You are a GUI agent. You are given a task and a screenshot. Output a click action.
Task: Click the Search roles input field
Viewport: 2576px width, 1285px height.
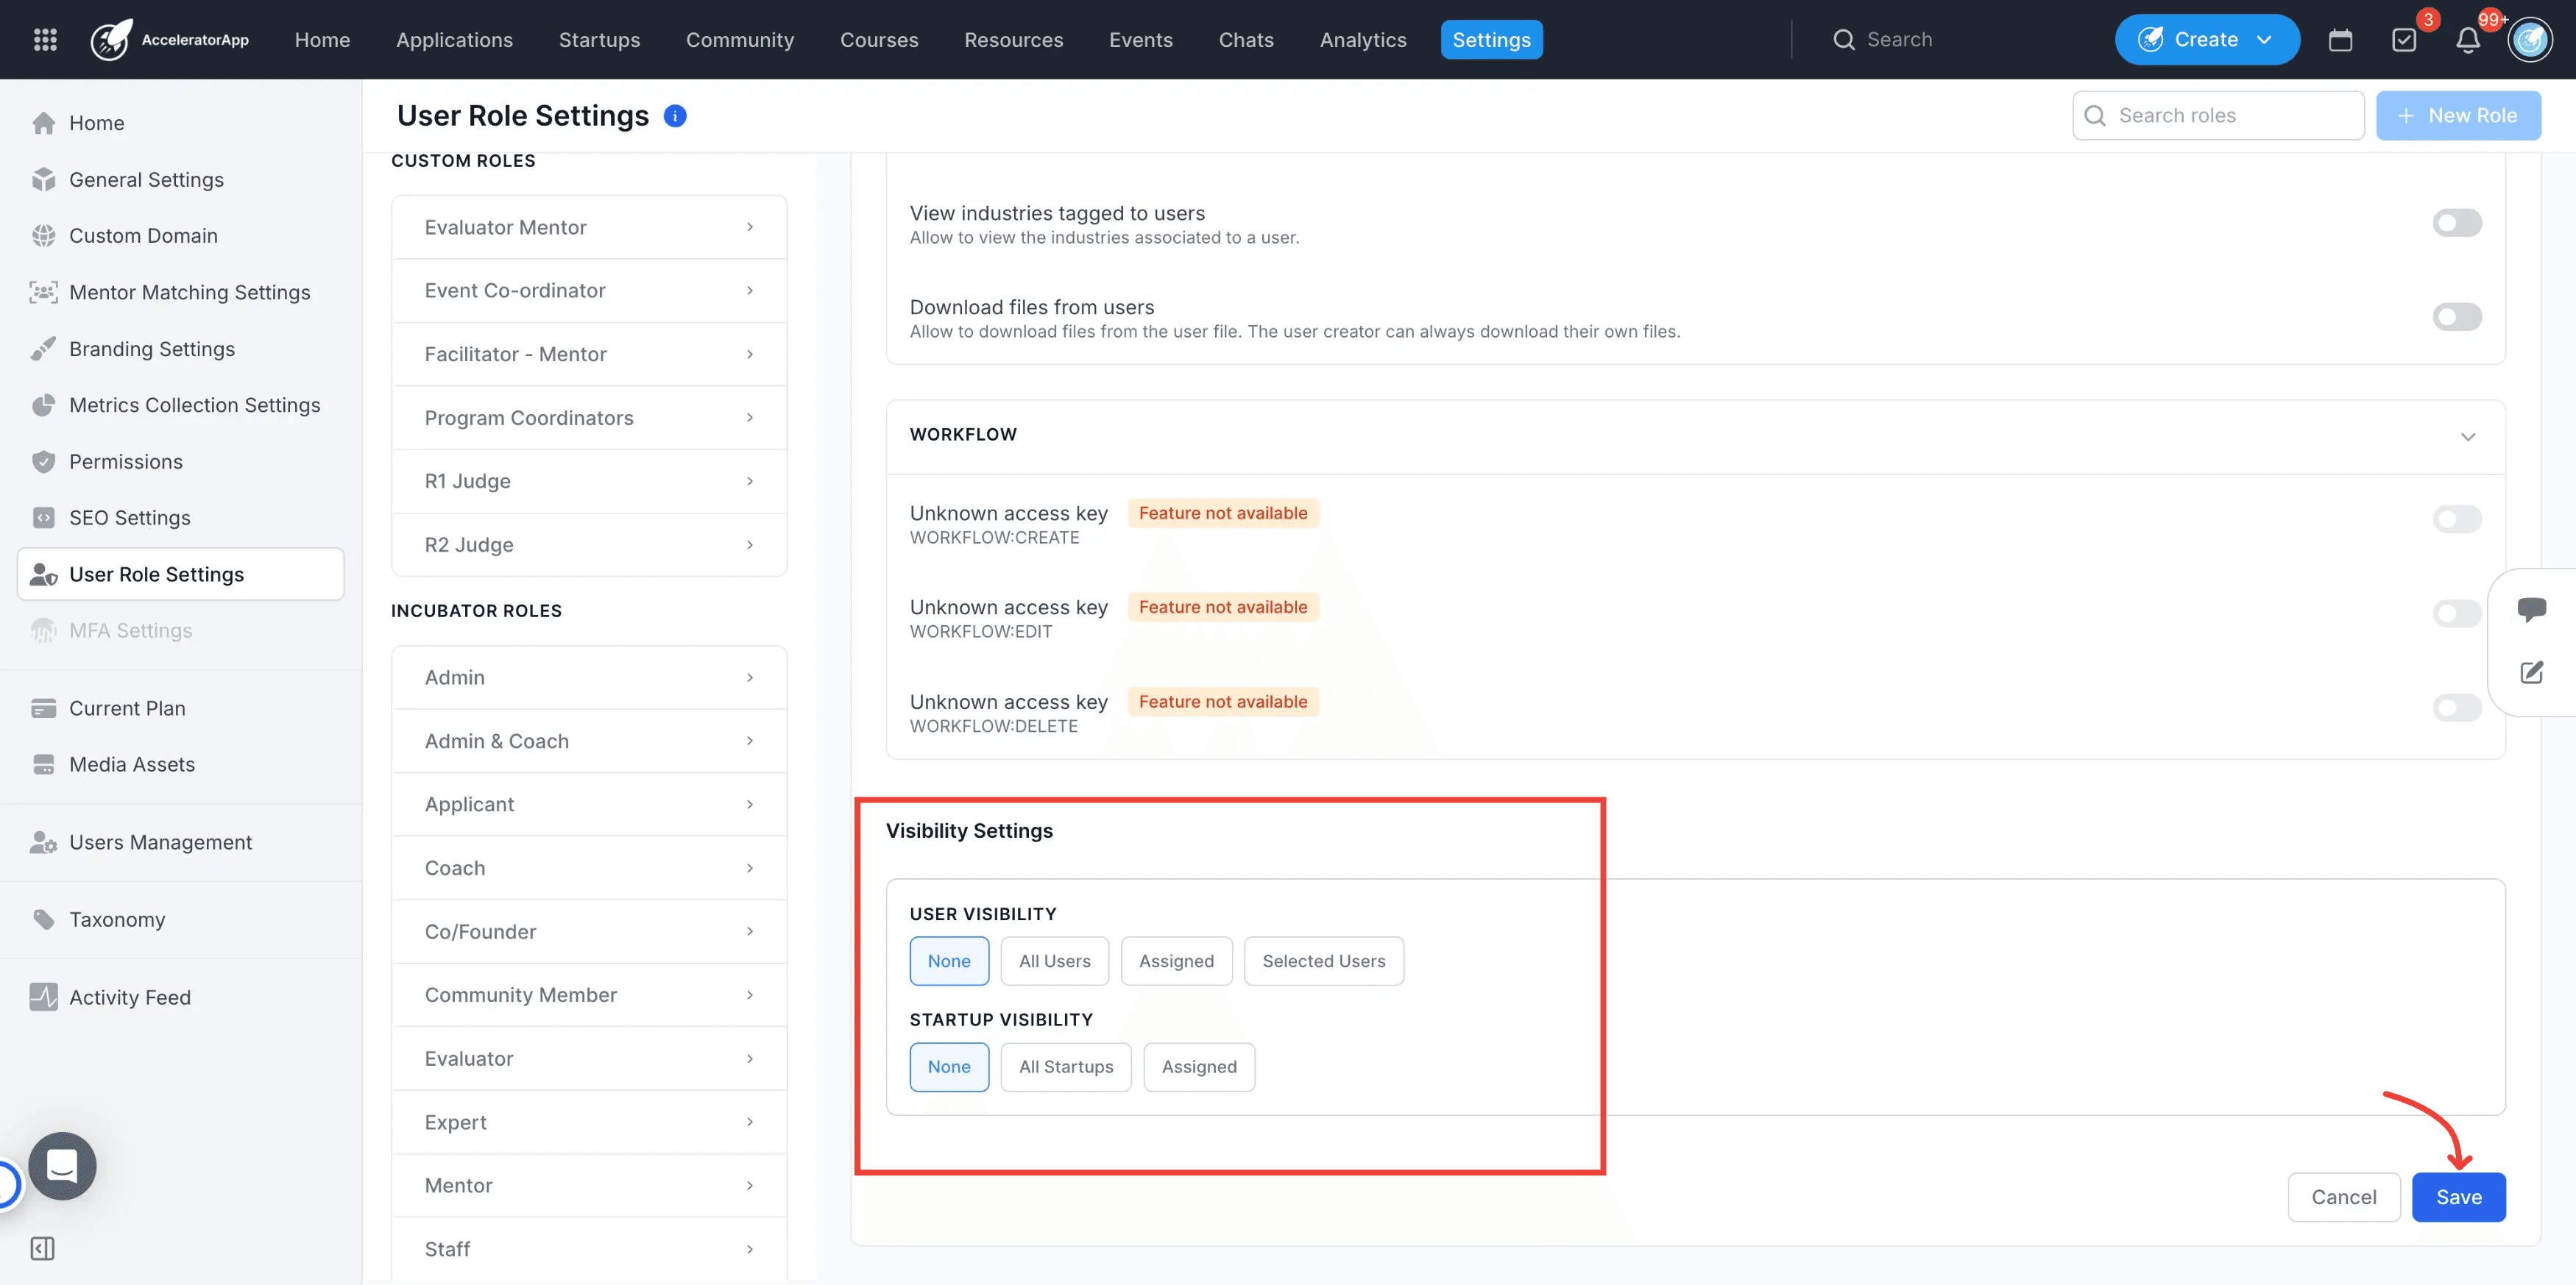click(2218, 116)
